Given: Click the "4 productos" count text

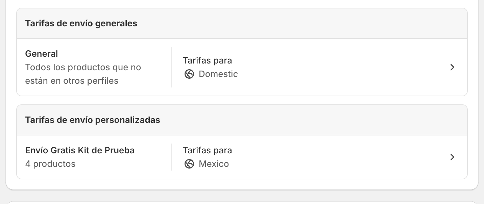Looking at the screenshot, I should coord(50,164).
